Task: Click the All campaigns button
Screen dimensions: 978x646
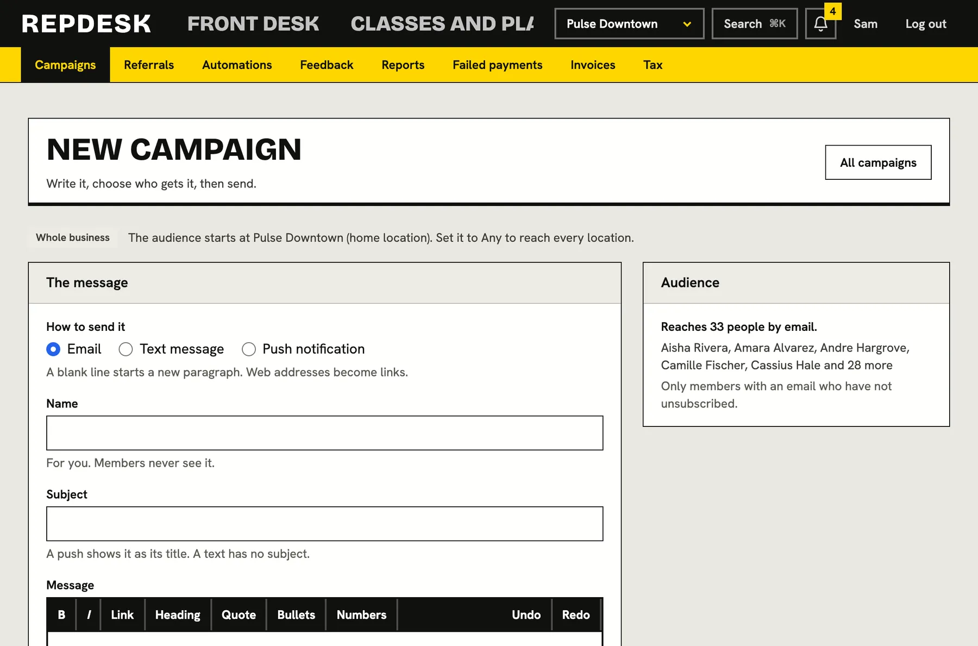Action: [x=878, y=162]
